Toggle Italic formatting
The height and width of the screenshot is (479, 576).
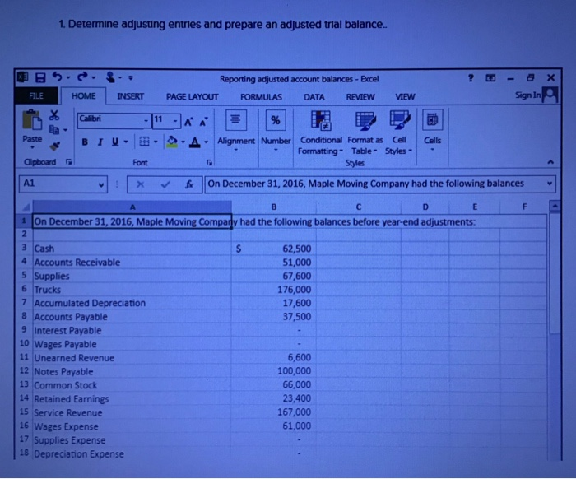pos(100,142)
